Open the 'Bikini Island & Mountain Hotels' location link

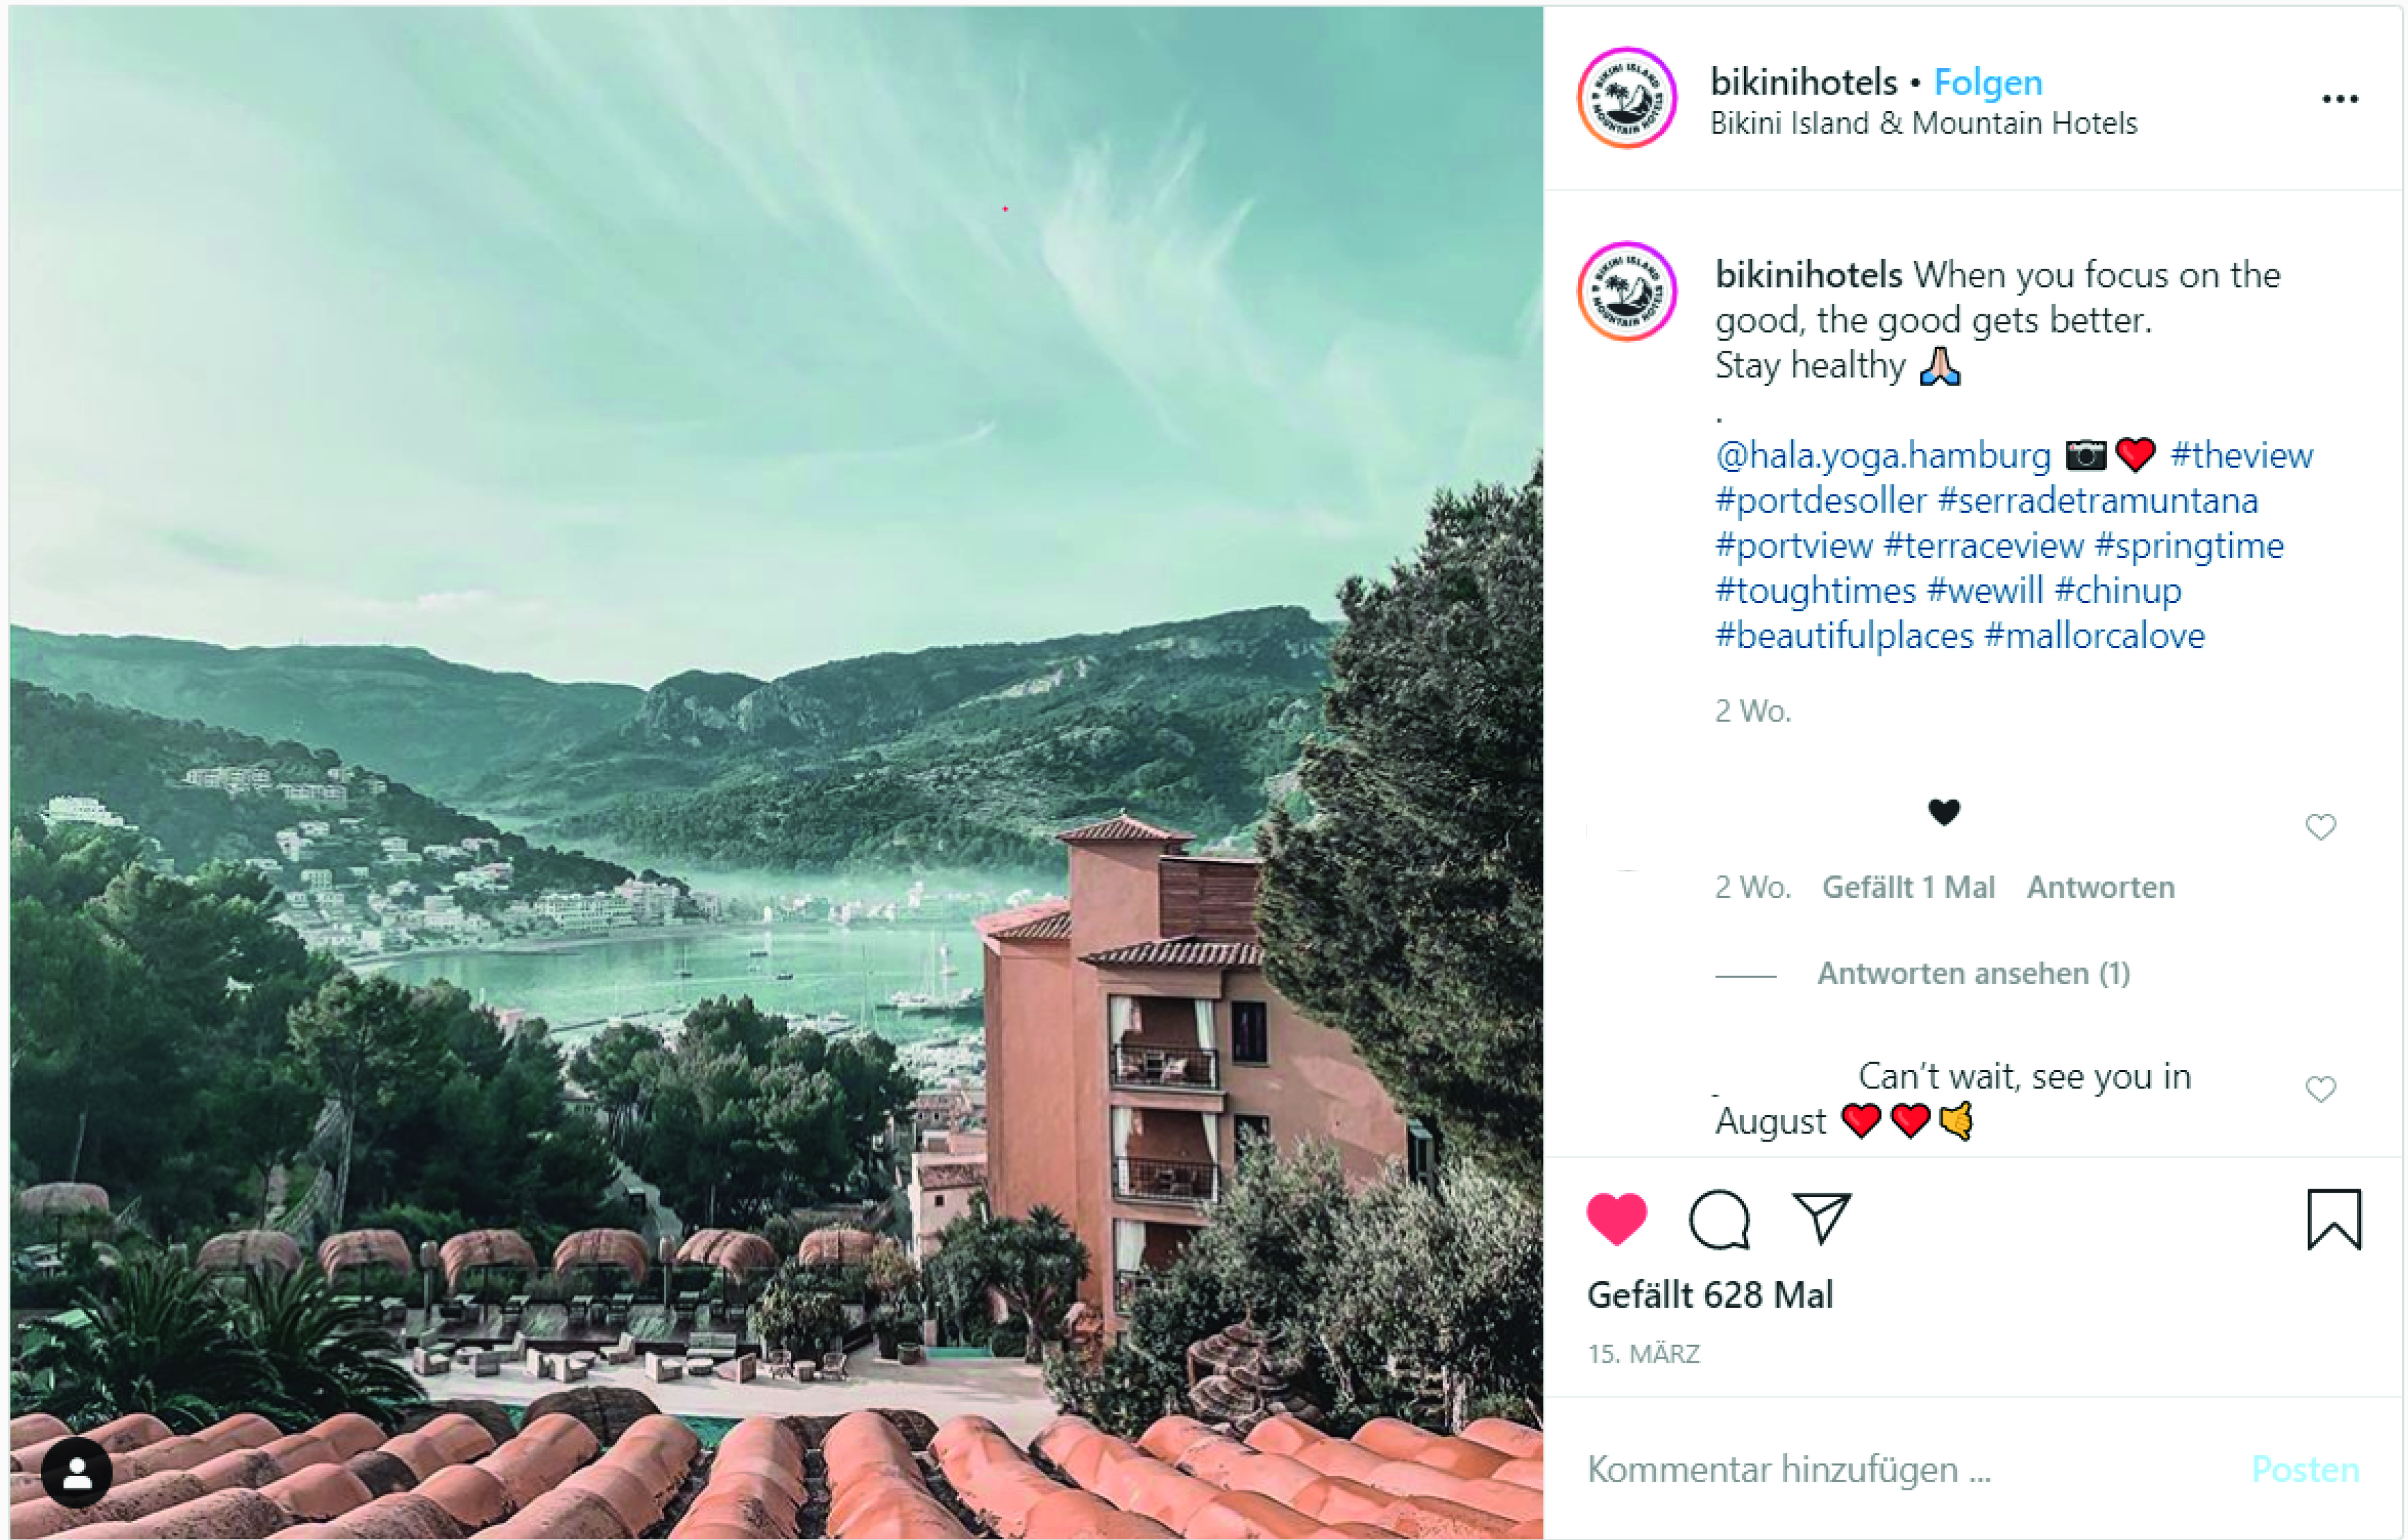[1923, 123]
